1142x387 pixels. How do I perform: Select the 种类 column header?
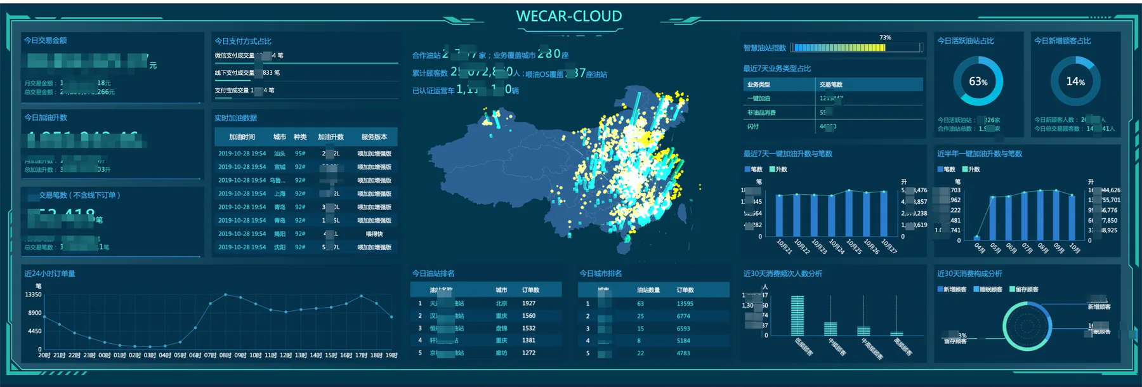tap(300, 137)
